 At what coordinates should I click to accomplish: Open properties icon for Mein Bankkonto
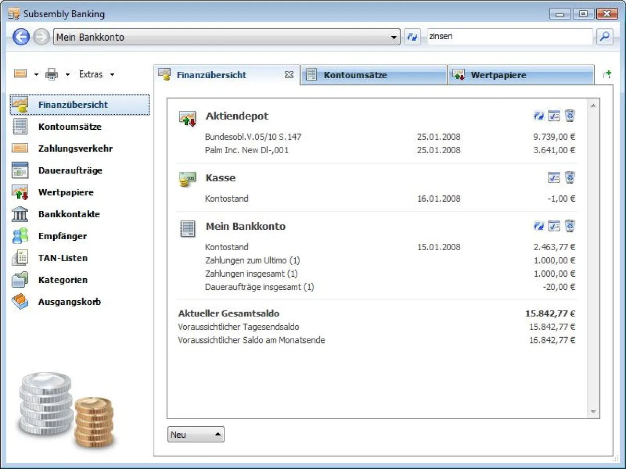[x=554, y=226]
